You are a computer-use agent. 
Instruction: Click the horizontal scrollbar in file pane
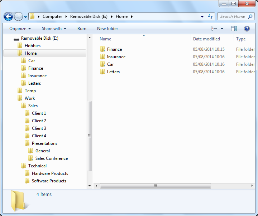[x=155, y=186]
